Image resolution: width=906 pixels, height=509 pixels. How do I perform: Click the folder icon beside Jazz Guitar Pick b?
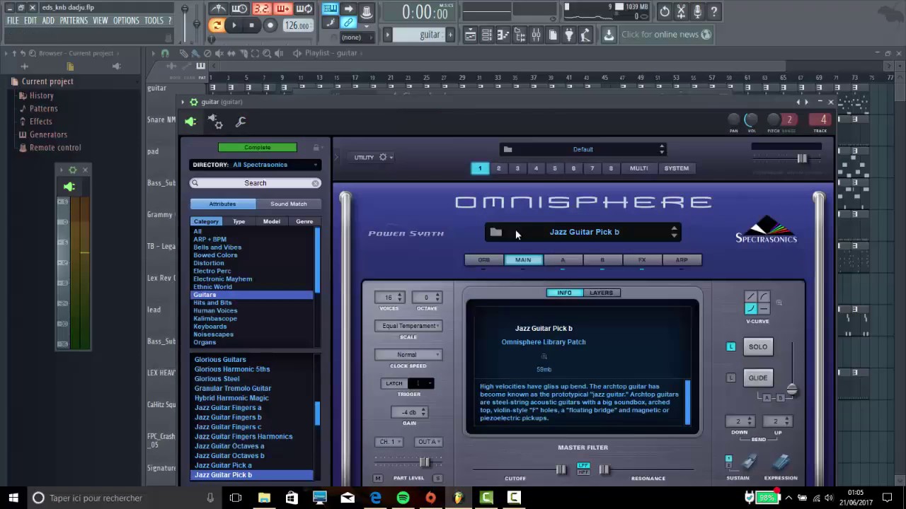coord(495,232)
